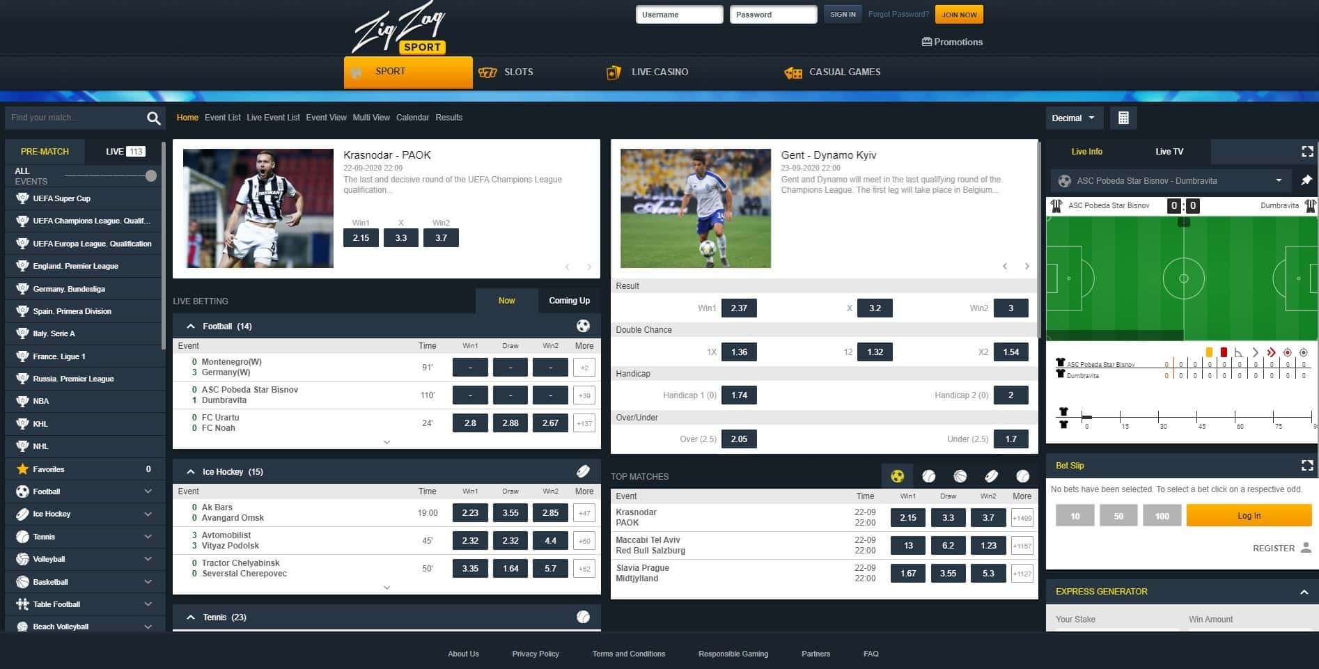Open the Krasnodar - PAOK match thumbnail
The height and width of the screenshot is (669, 1319).
(258, 208)
